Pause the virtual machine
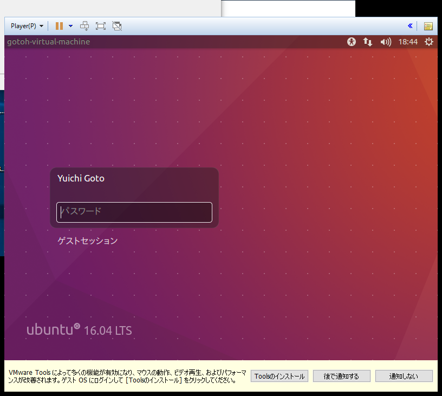 point(59,26)
